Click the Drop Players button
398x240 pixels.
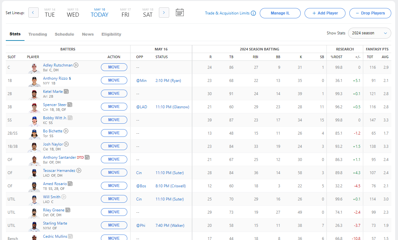[x=370, y=13]
